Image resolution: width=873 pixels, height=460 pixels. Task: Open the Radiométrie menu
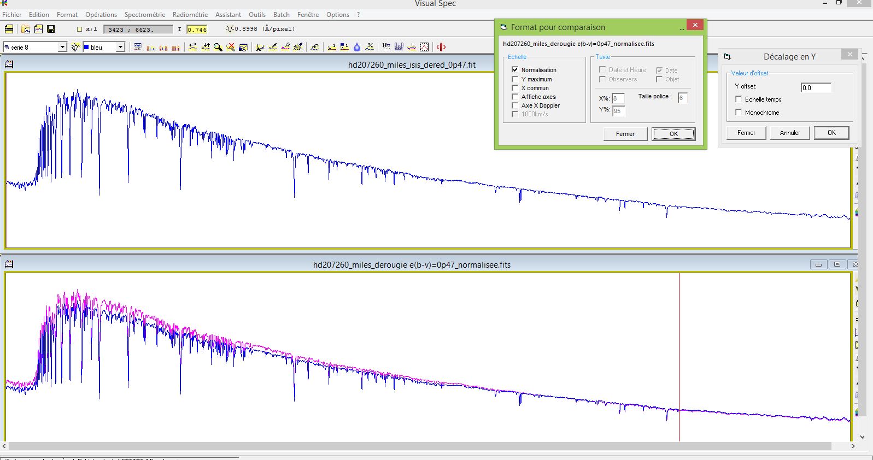tap(190, 15)
